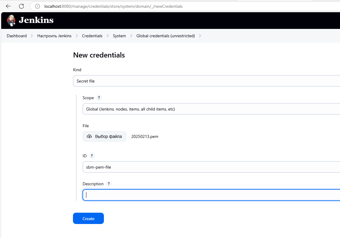Open the Scope dropdown showing Global
This screenshot has width=340, height=238.
210,109
